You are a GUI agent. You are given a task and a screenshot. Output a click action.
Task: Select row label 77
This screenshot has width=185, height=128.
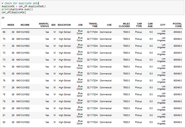[x=4, y=87]
